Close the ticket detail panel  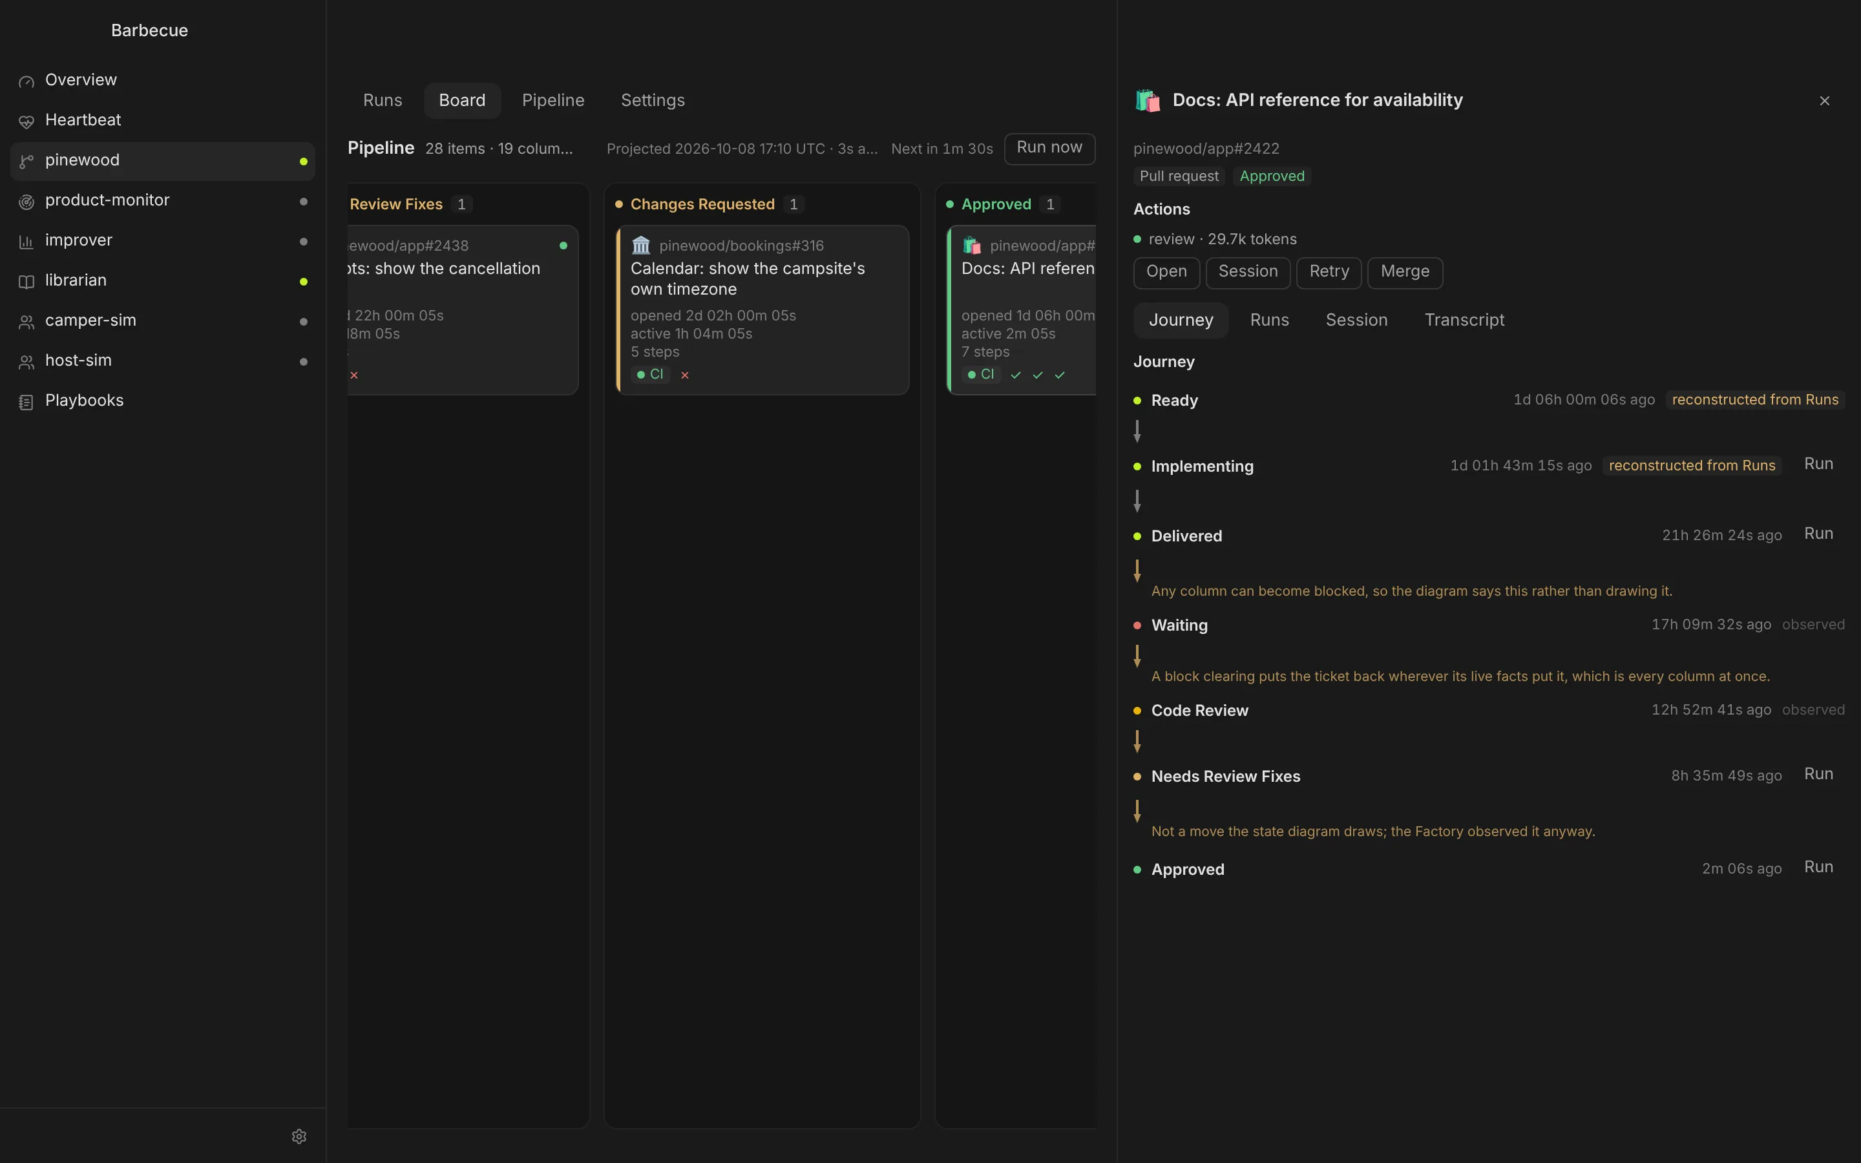[1824, 101]
